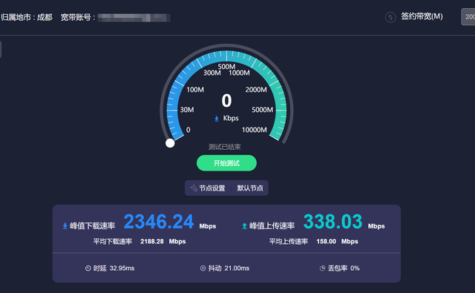Click the 平均上传速率 label
The width and height of the screenshot is (475, 293).
click(x=289, y=242)
